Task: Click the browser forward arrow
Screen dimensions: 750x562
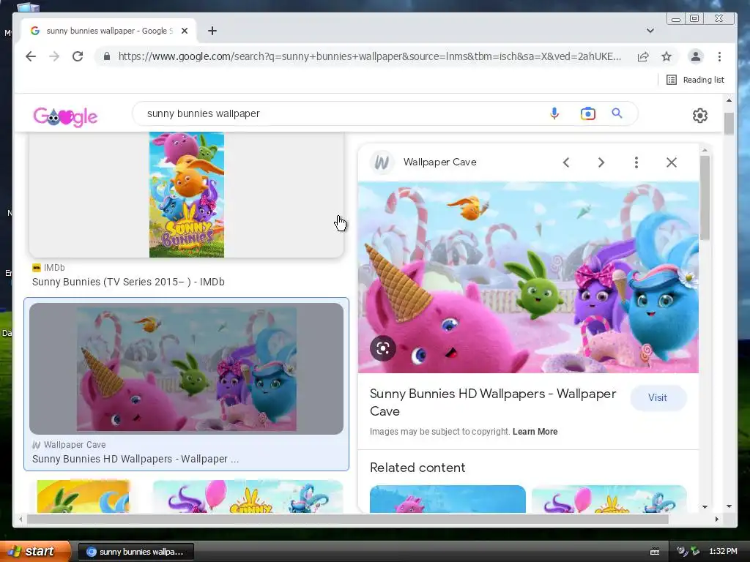Action: tap(54, 56)
